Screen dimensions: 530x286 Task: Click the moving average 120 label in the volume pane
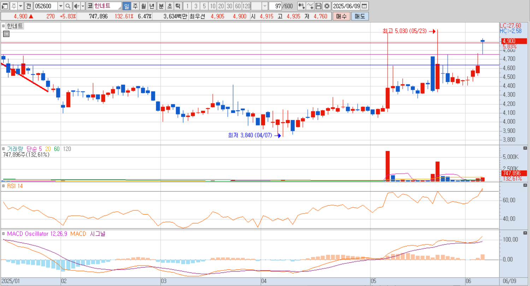[67, 149]
